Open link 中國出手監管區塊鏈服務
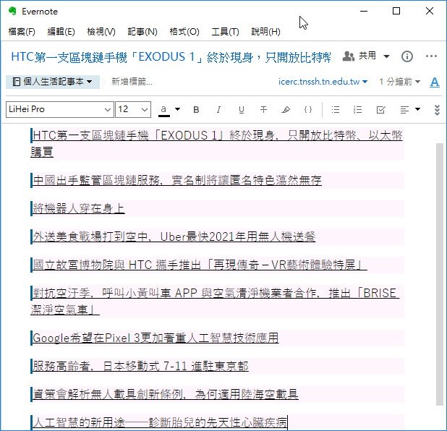Image resolution: width=447 pixels, height=431 pixels. click(177, 180)
